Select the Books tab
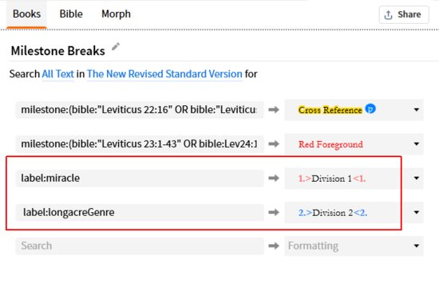439x287 pixels. [x=26, y=14]
